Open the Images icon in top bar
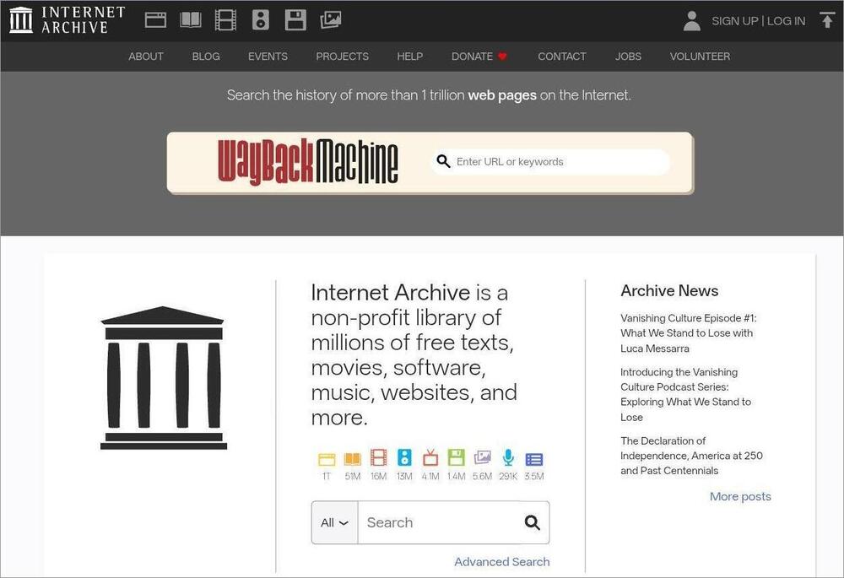 [331, 20]
